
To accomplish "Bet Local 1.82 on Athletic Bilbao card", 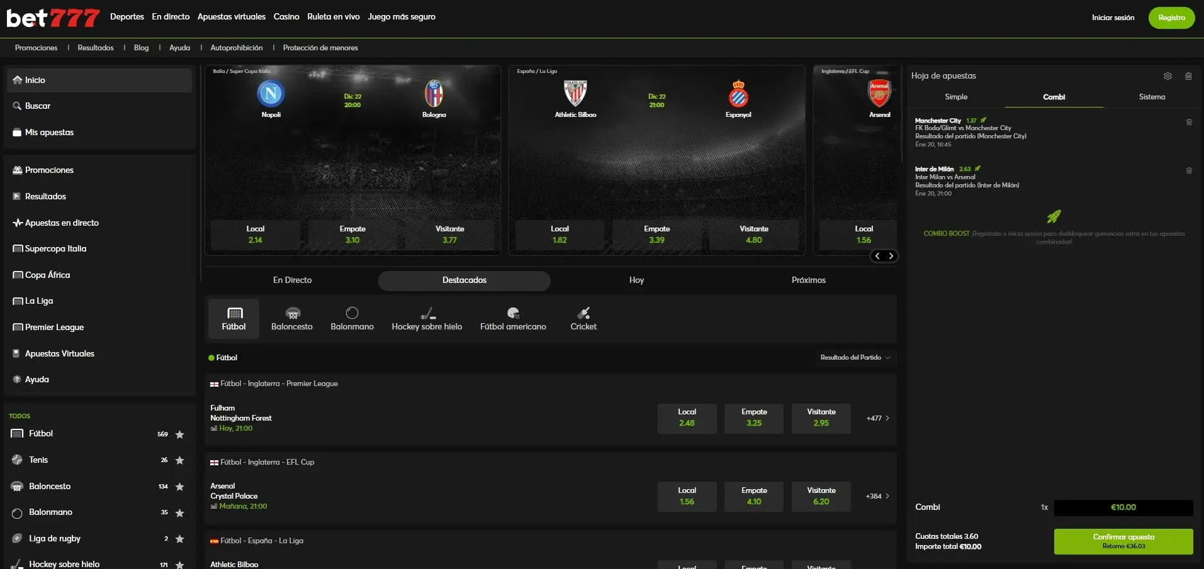I will pyautogui.click(x=560, y=235).
